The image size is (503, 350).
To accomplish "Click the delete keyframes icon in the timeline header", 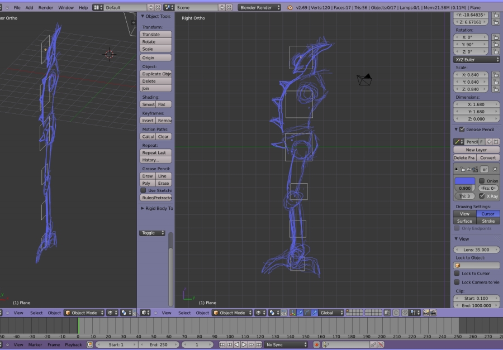I will (381, 345).
